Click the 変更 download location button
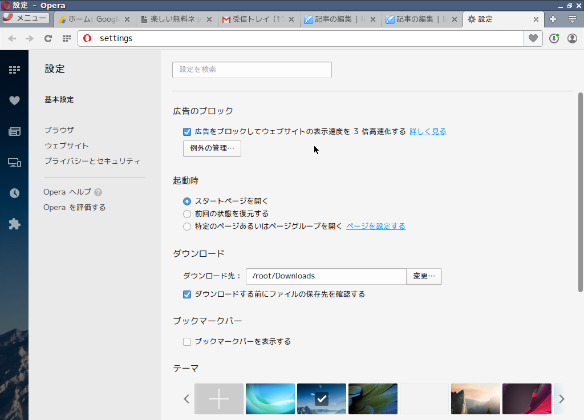The image size is (584, 420). pyautogui.click(x=424, y=276)
